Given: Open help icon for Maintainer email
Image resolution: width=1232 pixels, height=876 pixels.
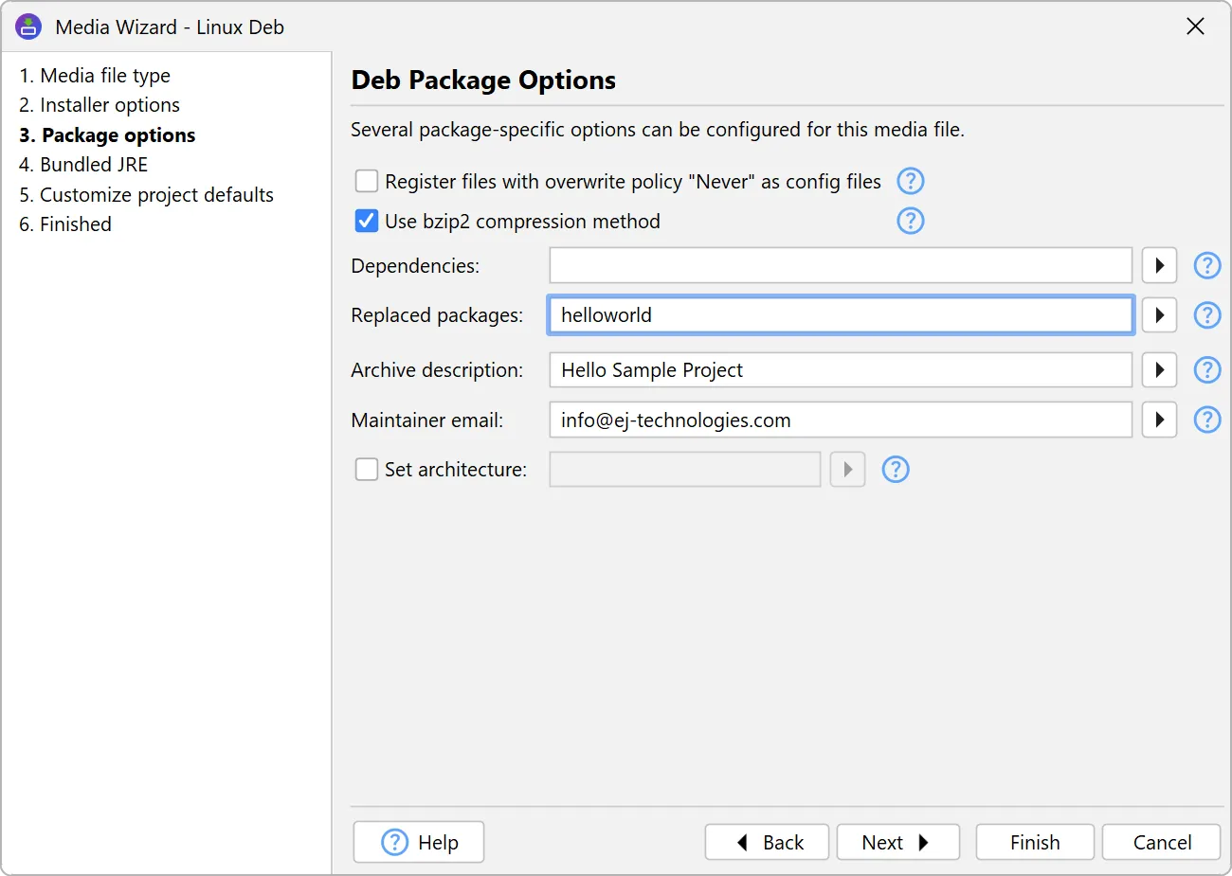Looking at the screenshot, I should click(x=1206, y=420).
